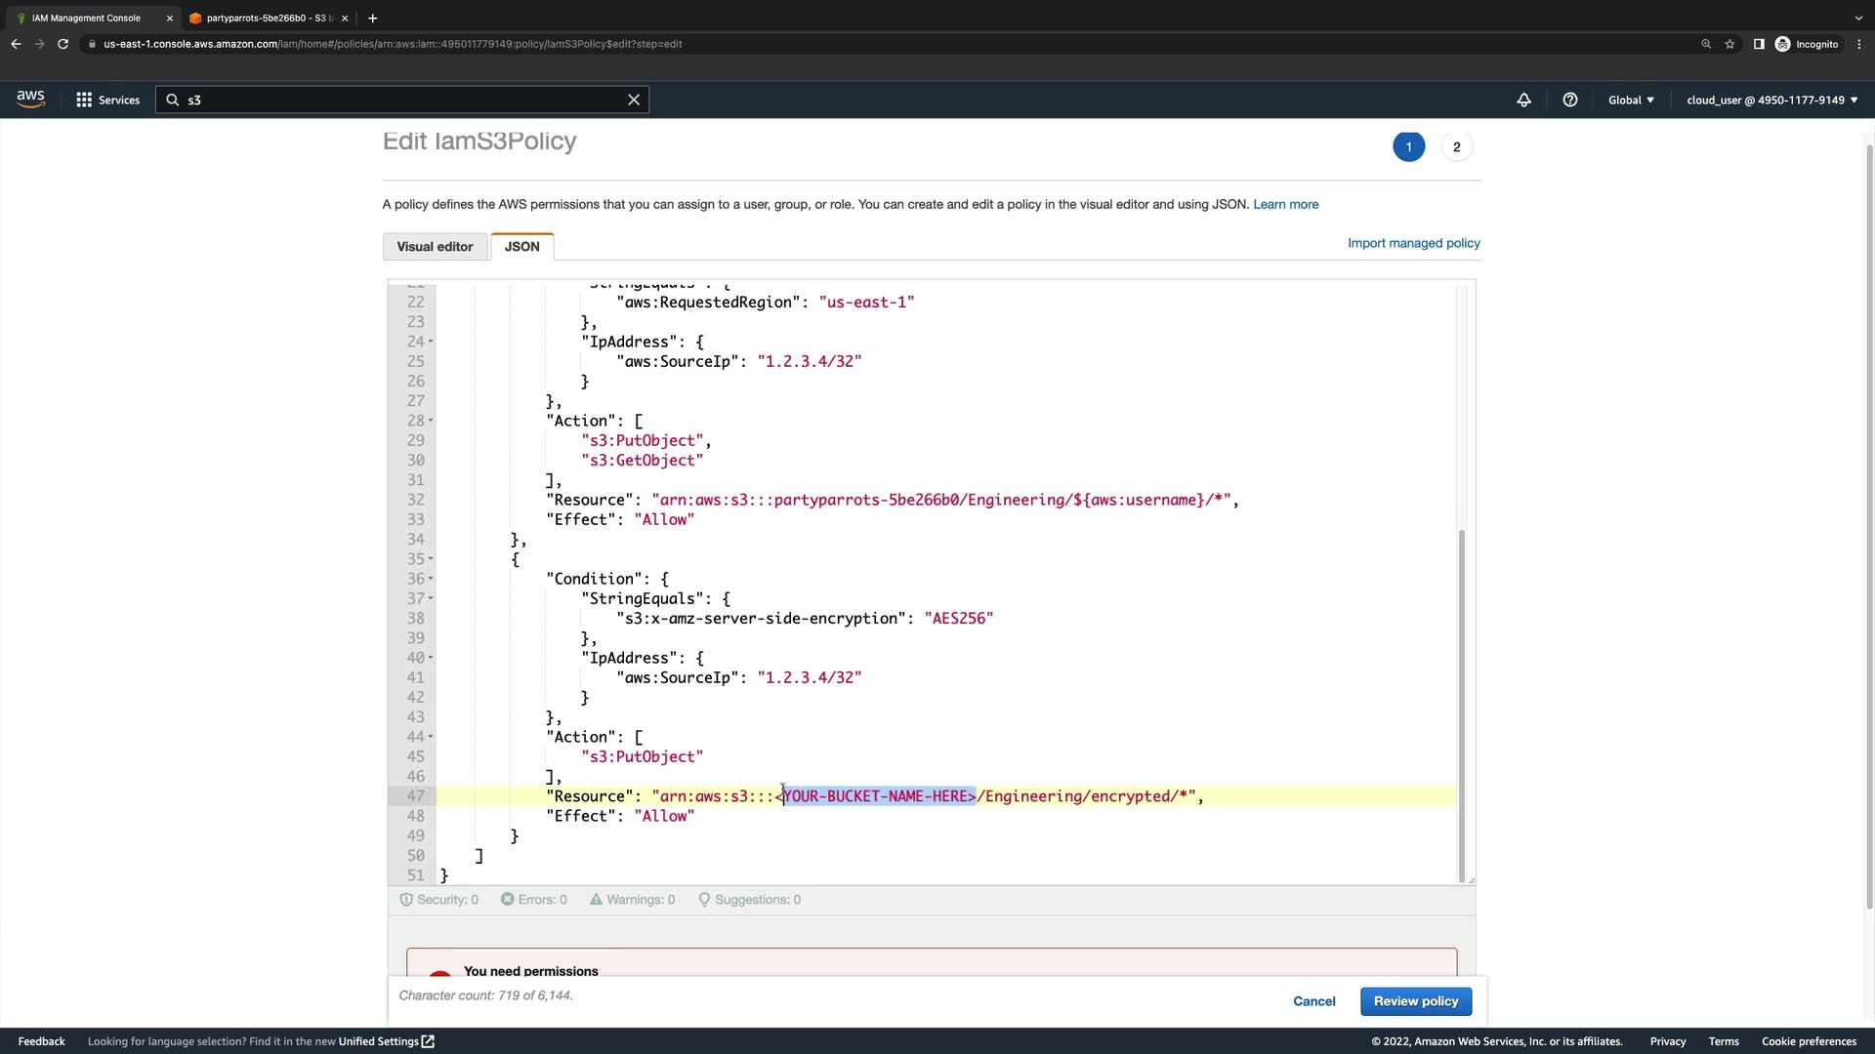Open the notifications bell icon

[1523, 100]
